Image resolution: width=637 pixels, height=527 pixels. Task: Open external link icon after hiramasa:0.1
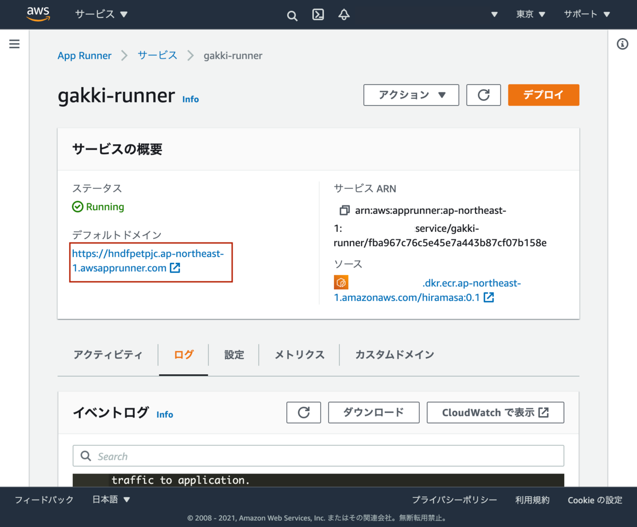489,298
